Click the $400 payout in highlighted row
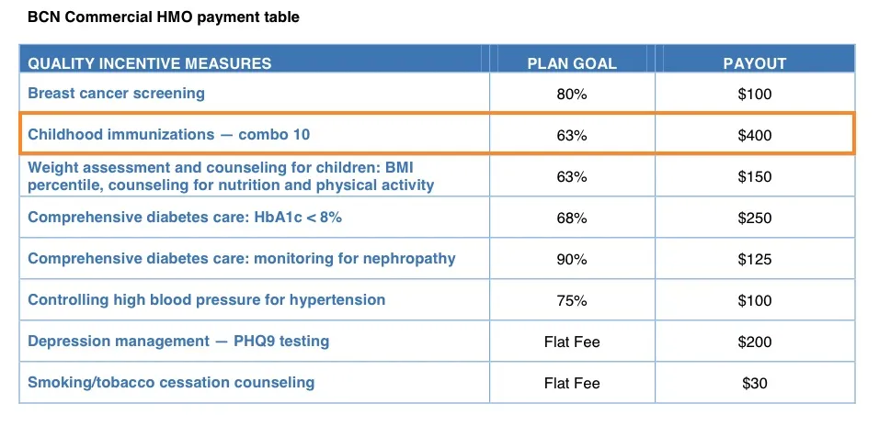Viewport: 879px width, 426px height. [755, 135]
